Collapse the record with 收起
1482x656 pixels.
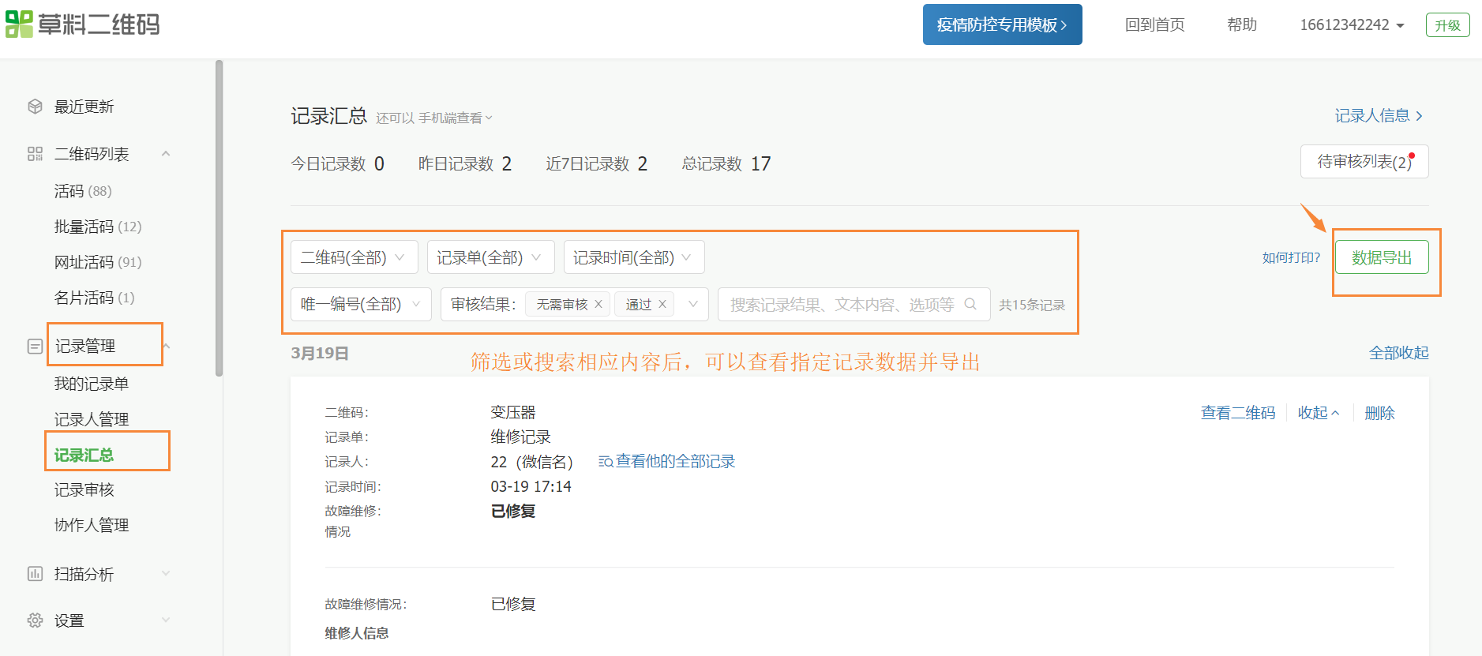click(x=1319, y=413)
